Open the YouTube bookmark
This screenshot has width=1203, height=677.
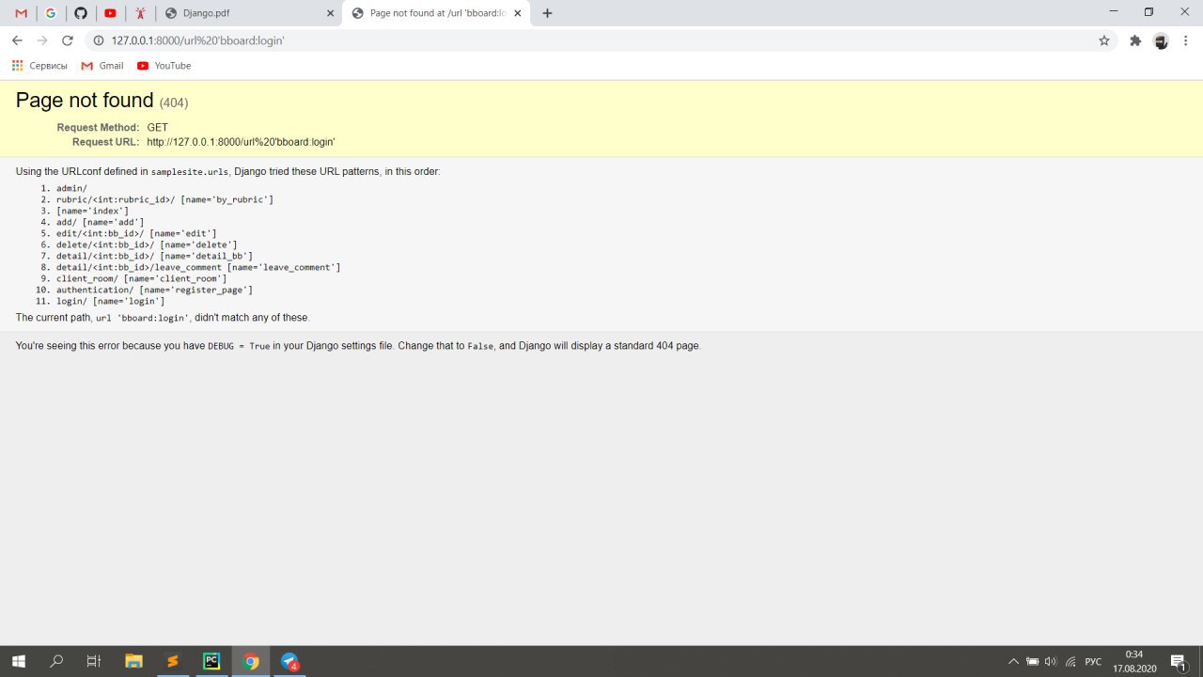[x=164, y=66]
